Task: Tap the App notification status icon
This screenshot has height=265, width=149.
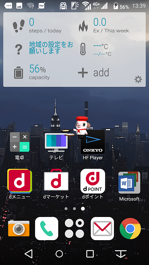Action: click(42, 6)
